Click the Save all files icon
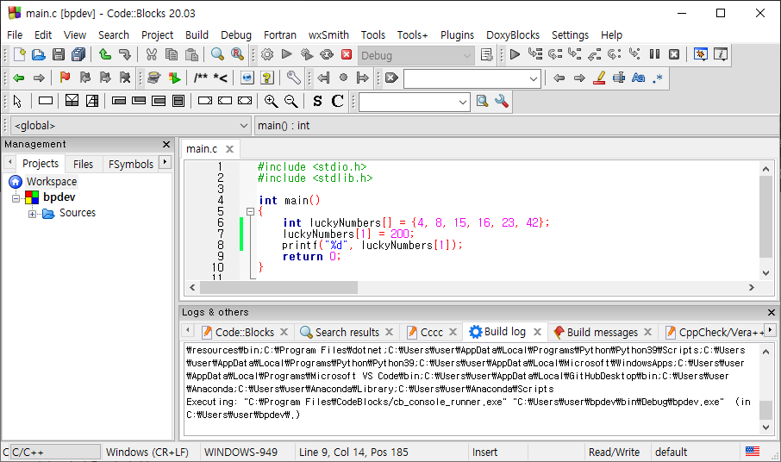Image resolution: width=781 pixels, height=462 pixels. pyautogui.click(x=78, y=54)
